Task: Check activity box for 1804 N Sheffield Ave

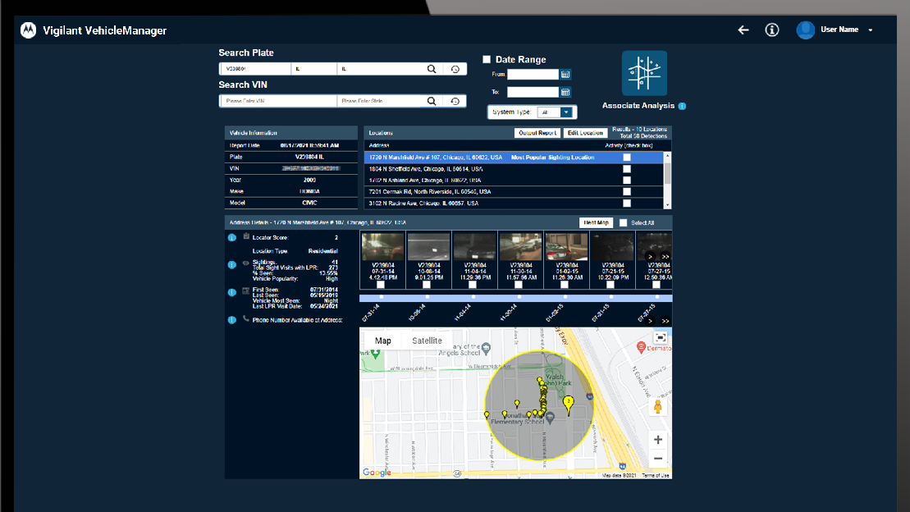Action: pyautogui.click(x=627, y=169)
